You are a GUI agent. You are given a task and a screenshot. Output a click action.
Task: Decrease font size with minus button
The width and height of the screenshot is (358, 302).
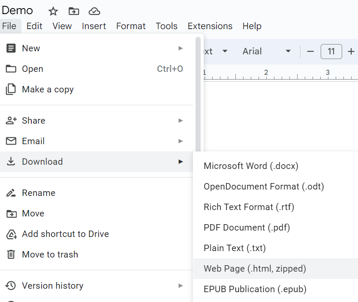coord(310,51)
